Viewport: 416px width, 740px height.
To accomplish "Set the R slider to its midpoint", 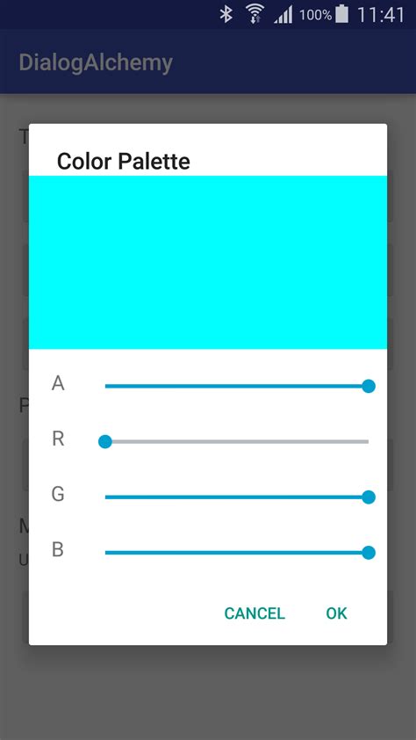I will 236,442.
